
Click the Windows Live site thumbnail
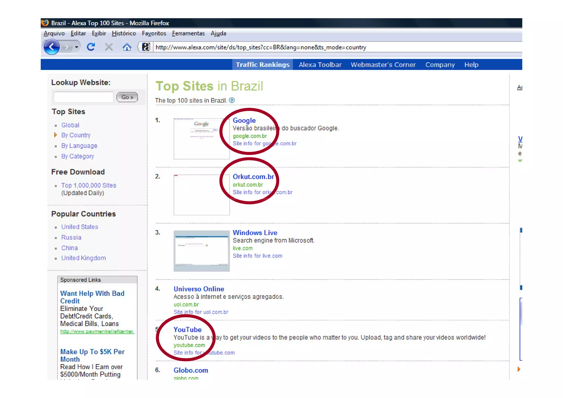(202, 251)
